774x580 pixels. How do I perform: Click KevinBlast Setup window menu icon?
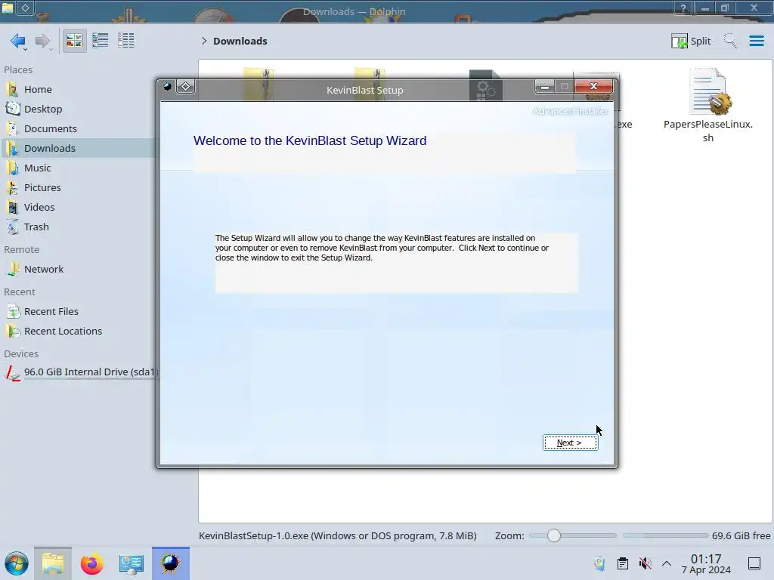[167, 87]
